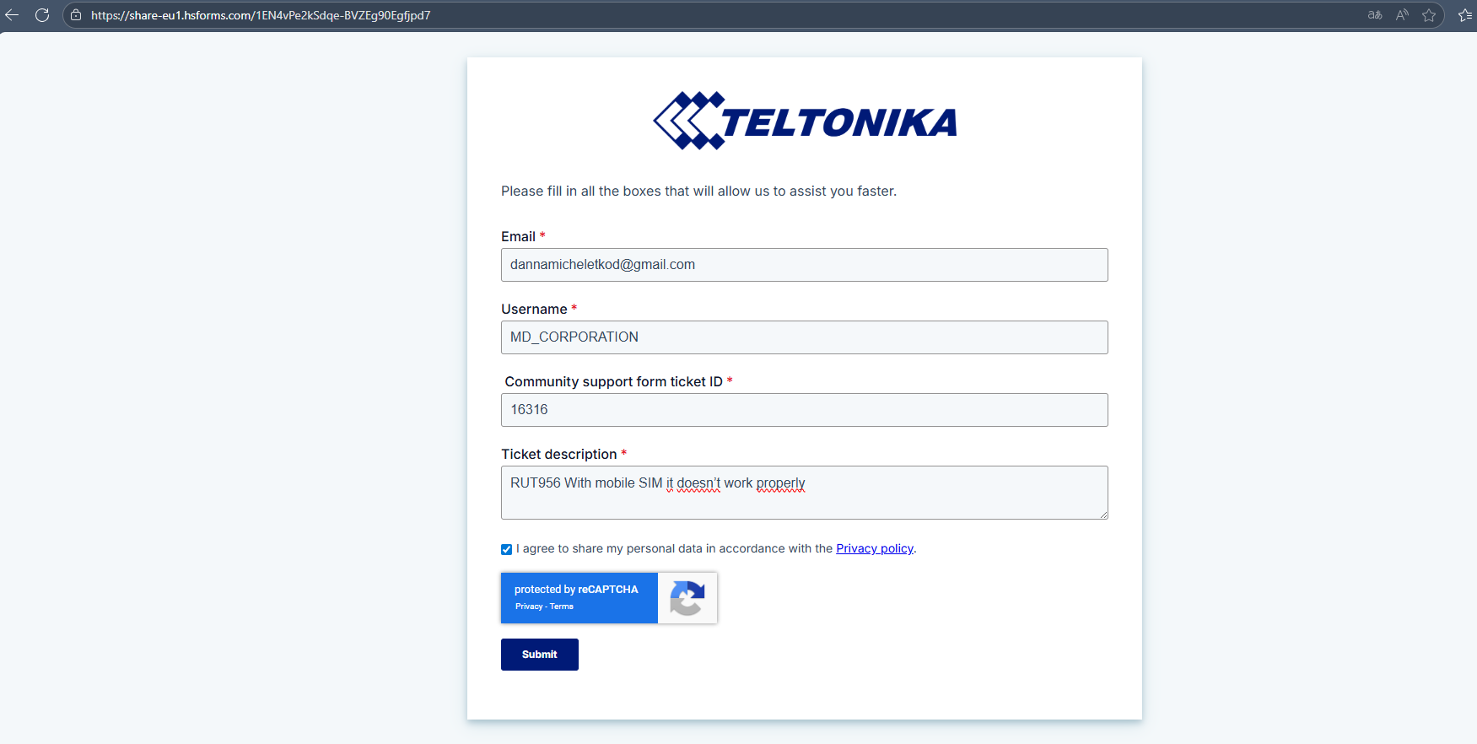Screen dimensions: 1477x744
Task: Focus the Username input box
Action: coord(804,337)
